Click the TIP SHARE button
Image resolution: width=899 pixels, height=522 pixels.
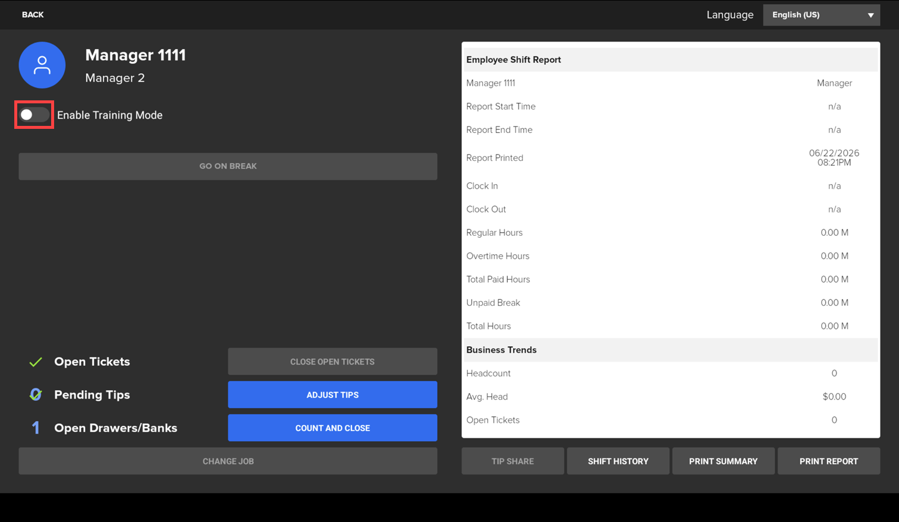513,461
